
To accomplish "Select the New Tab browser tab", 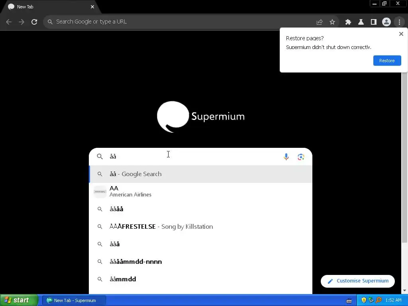I will click(x=49, y=7).
